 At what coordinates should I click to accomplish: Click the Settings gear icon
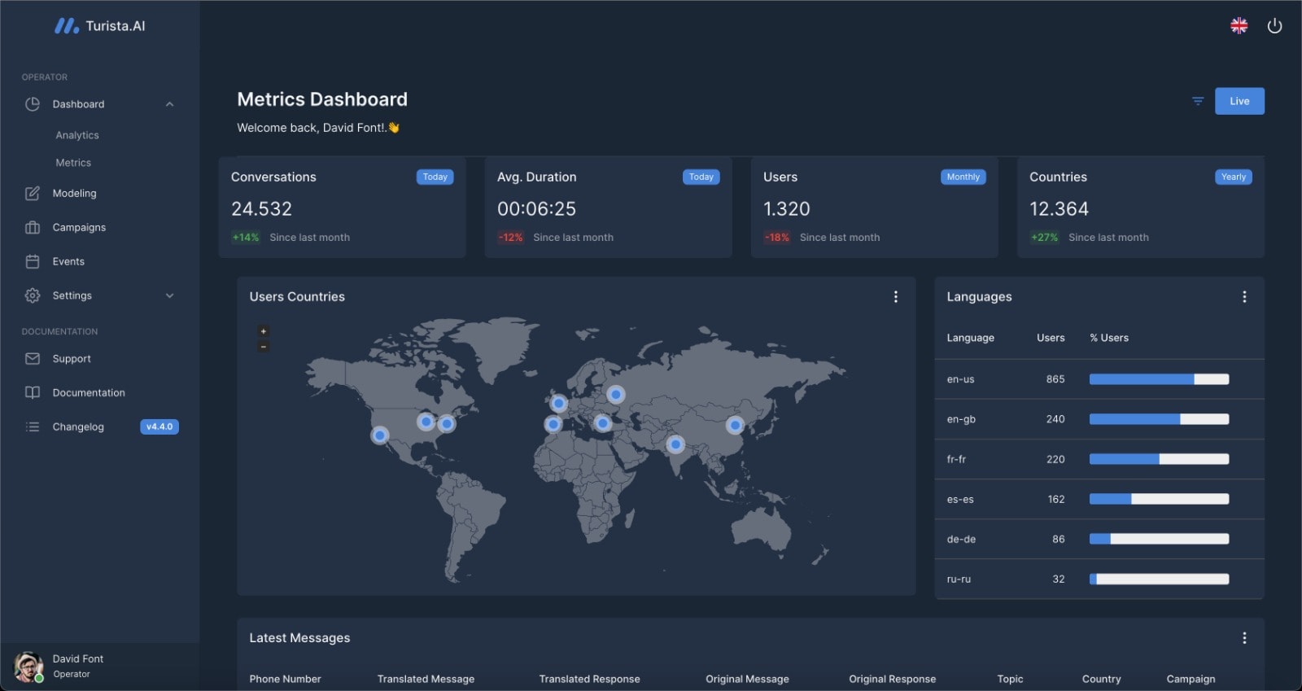(x=33, y=295)
